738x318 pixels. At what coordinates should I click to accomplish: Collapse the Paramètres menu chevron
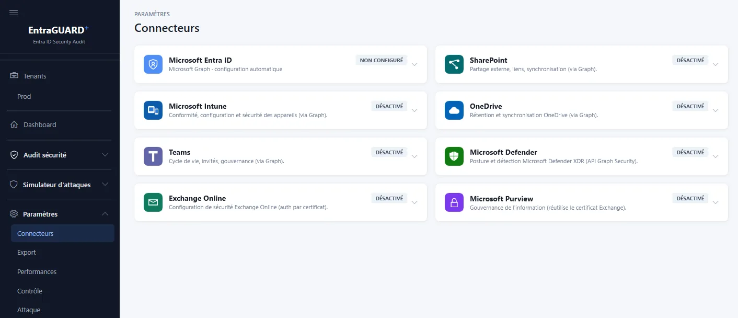coord(105,214)
